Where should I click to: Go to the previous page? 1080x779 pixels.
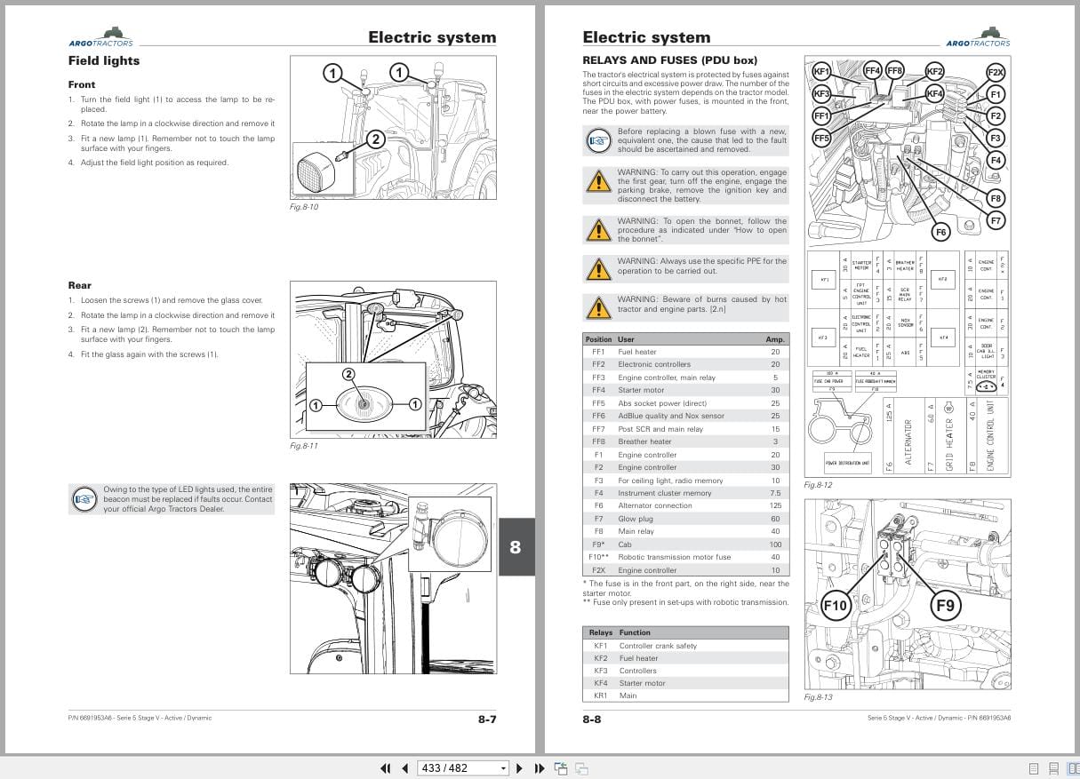click(404, 768)
